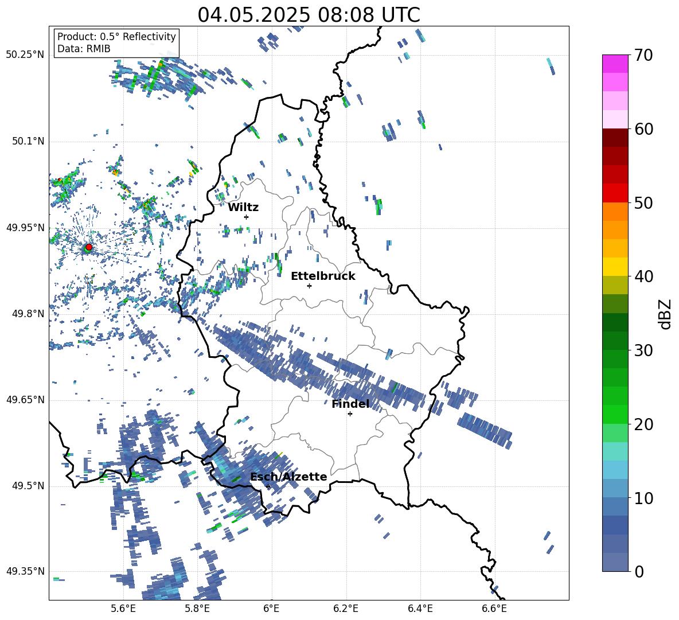Click the bright red colorbar segment above 50
The image size is (679, 620).
[x=615, y=193]
